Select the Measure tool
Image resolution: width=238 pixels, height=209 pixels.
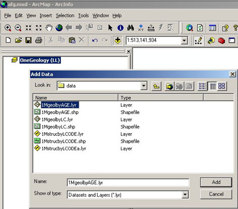[151, 28]
